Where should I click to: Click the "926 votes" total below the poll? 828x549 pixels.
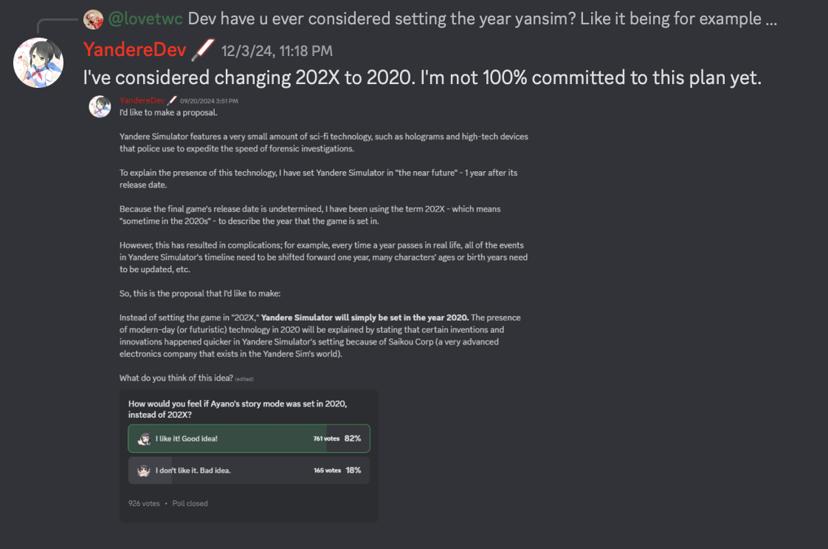pos(144,503)
